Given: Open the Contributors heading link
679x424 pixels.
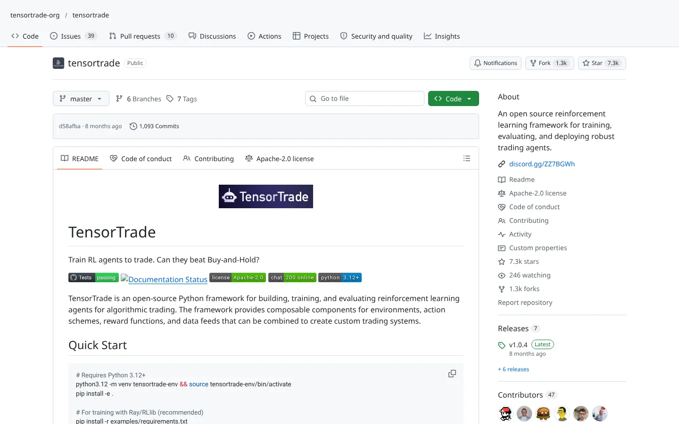Looking at the screenshot, I should click(x=528, y=395).
